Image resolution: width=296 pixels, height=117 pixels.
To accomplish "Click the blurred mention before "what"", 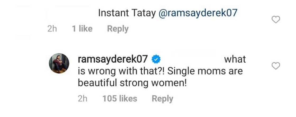I will (190, 59).
